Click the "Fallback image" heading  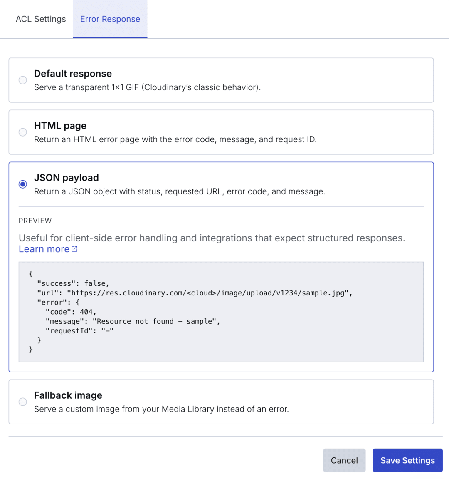tap(68, 395)
